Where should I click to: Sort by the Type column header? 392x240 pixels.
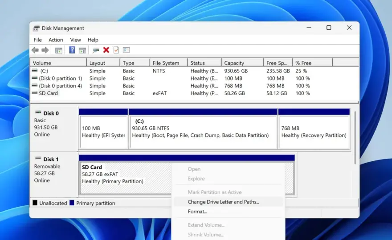click(135, 63)
